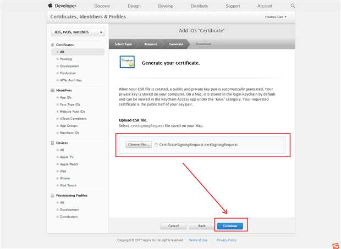Click the CertificateSigningRequest.certSigningRequest file name
Image resolution: width=341 pixels, height=249 pixels.
tap(199, 145)
